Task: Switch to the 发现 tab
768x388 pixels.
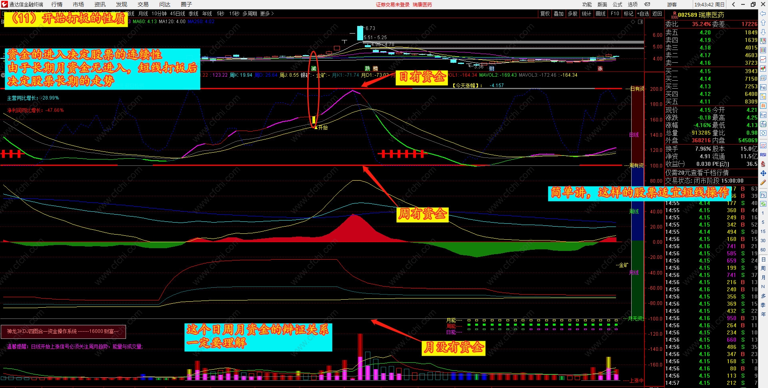Action: [122, 4]
